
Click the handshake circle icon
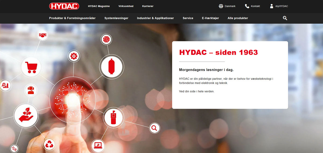(x=43, y=35)
